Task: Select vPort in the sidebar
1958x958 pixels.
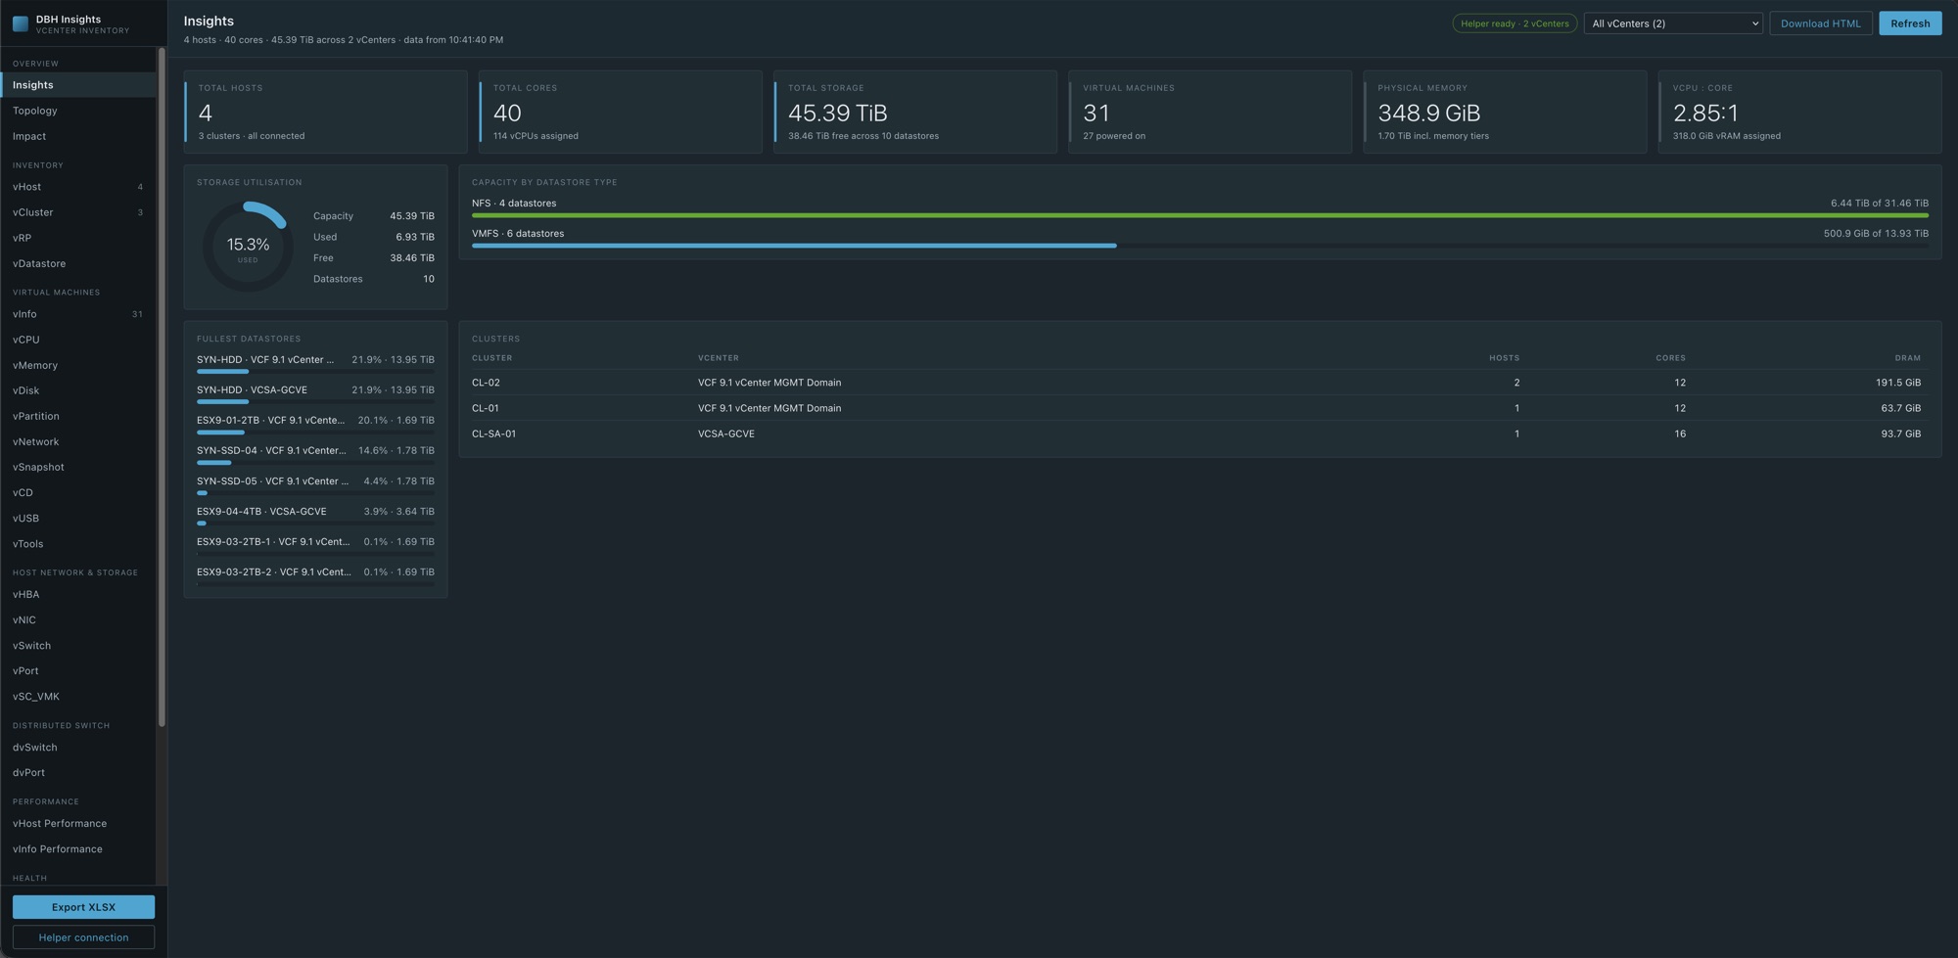Action: coord(78,670)
